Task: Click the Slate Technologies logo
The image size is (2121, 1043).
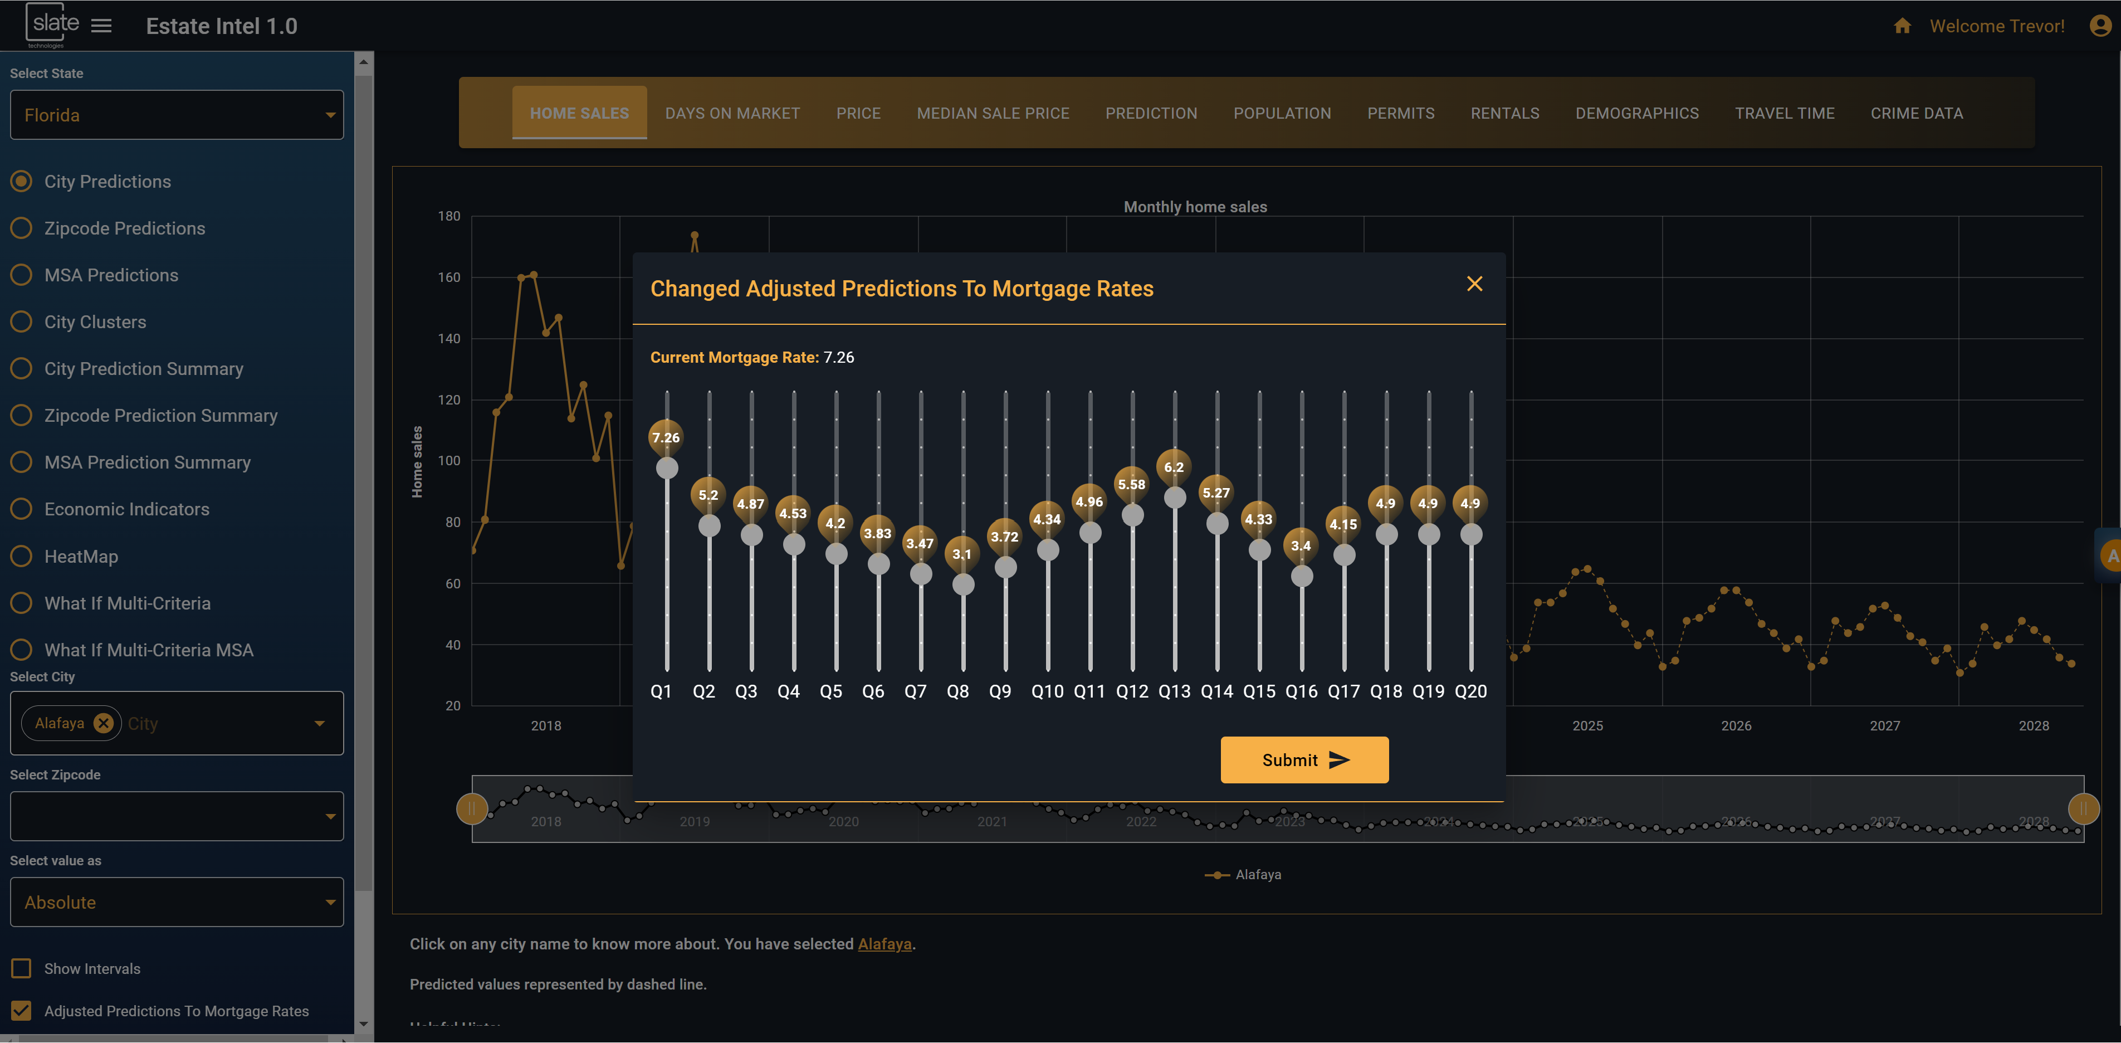Action: click(53, 25)
